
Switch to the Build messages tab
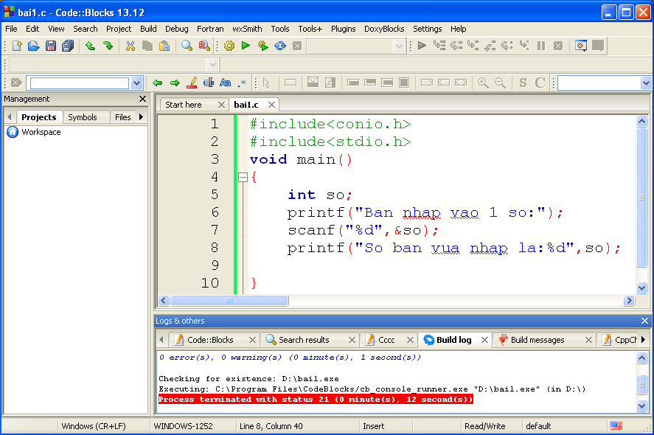click(x=538, y=340)
